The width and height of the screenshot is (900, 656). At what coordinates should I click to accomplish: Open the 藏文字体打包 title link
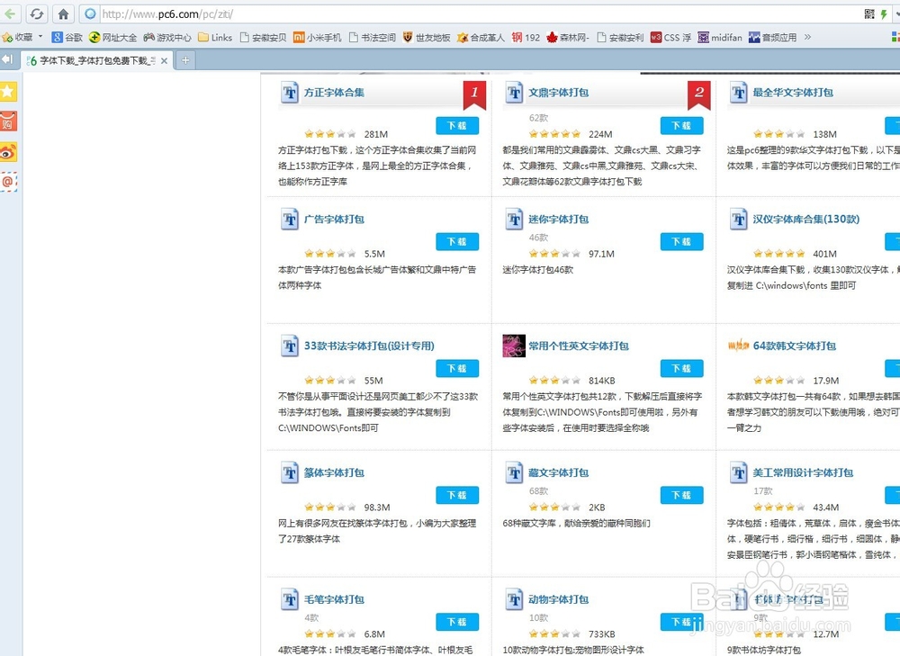coord(559,473)
